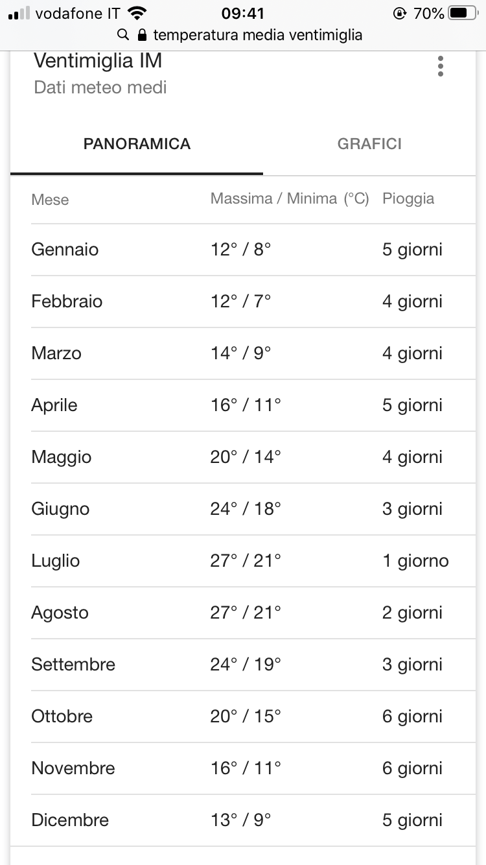The width and height of the screenshot is (486, 865).
Task: Tap the address bar showing temperatura media ventimiglia
Action: pyautogui.click(x=240, y=34)
